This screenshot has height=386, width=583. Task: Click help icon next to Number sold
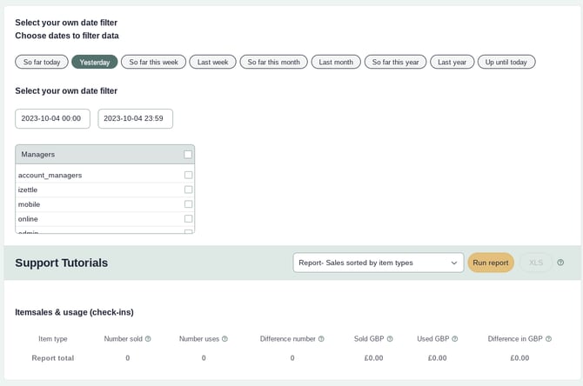pos(148,339)
